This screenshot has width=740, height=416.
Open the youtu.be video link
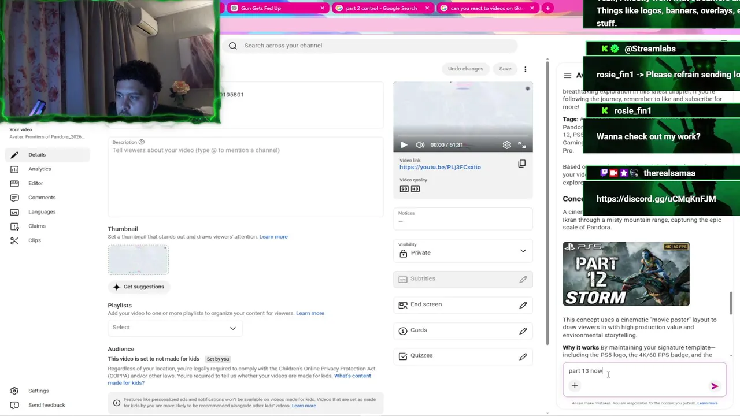pos(440,168)
